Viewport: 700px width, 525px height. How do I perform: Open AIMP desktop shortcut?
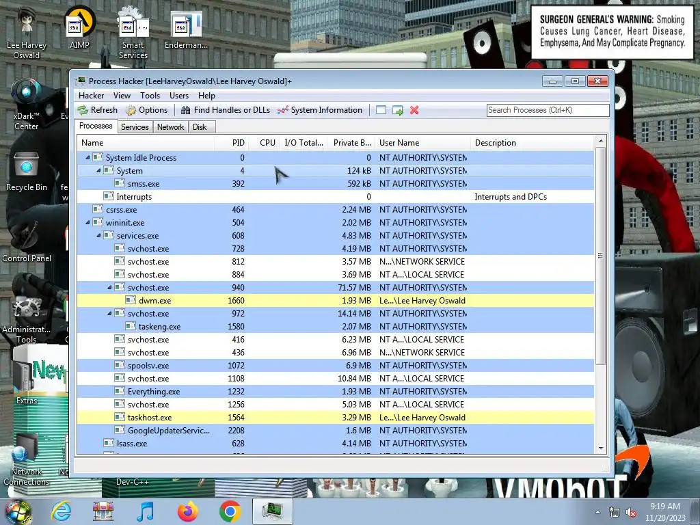coord(79,28)
